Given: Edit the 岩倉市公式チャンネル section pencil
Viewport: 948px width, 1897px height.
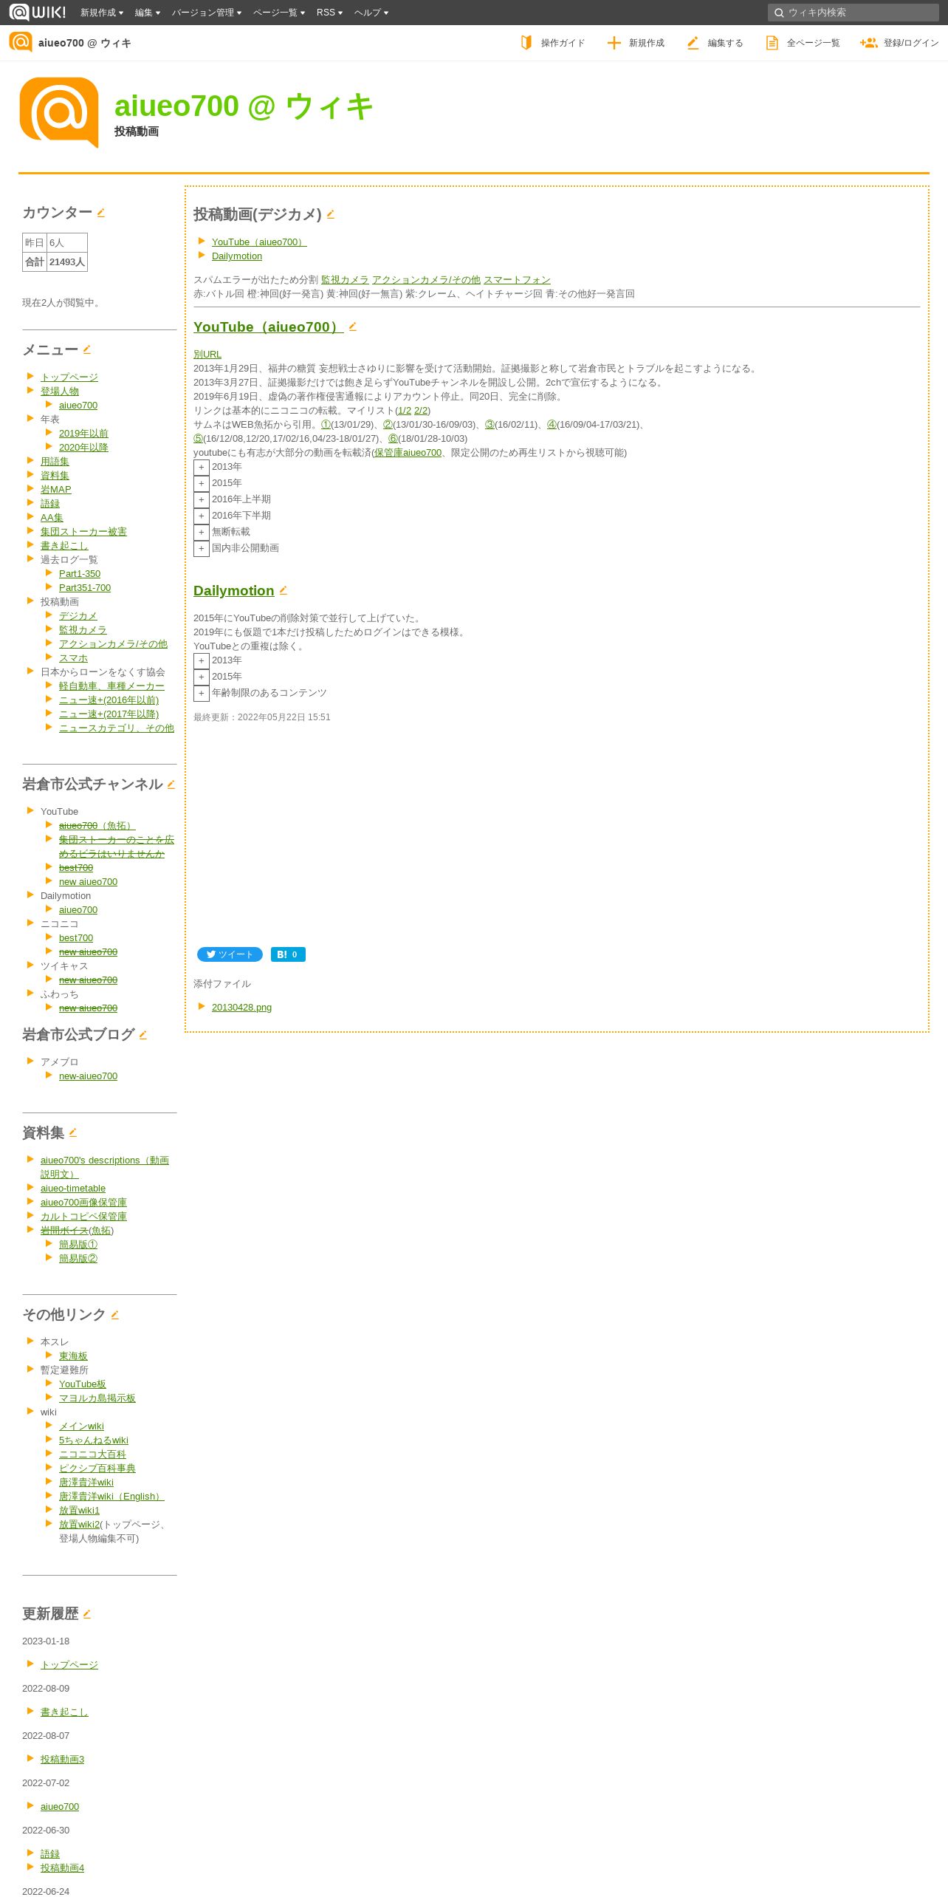Looking at the screenshot, I should pos(171,784).
